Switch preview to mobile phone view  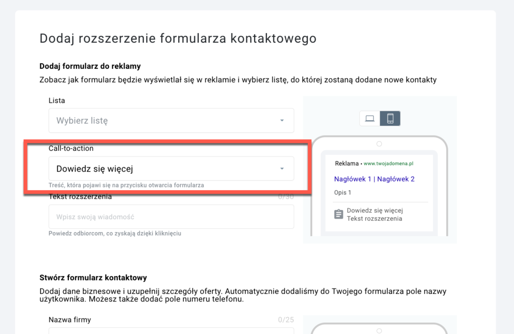390,118
